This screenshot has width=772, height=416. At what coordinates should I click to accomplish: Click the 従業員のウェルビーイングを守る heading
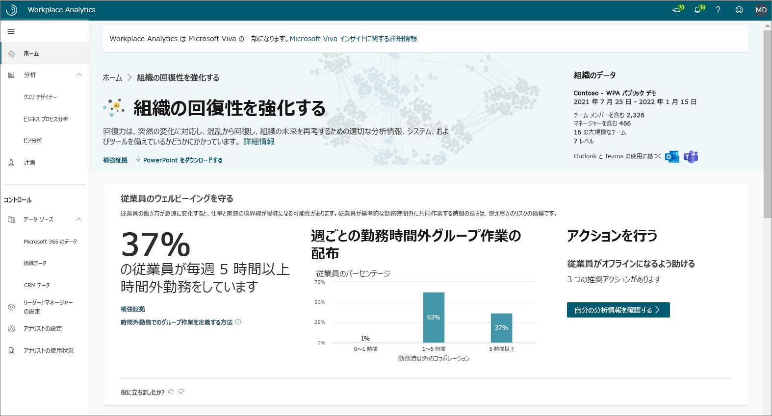177,198
